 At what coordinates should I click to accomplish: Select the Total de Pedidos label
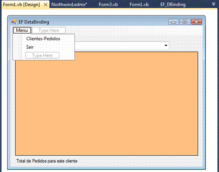[47, 161]
